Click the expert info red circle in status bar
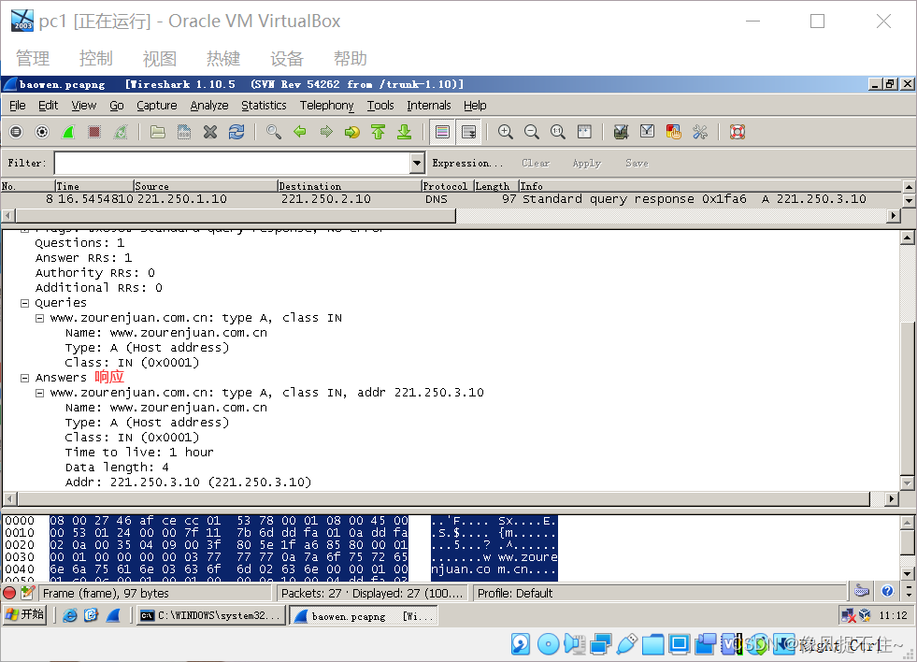 click(9, 593)
